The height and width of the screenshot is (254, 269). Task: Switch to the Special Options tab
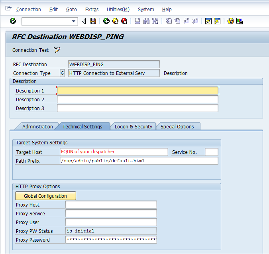click(177, 126)
